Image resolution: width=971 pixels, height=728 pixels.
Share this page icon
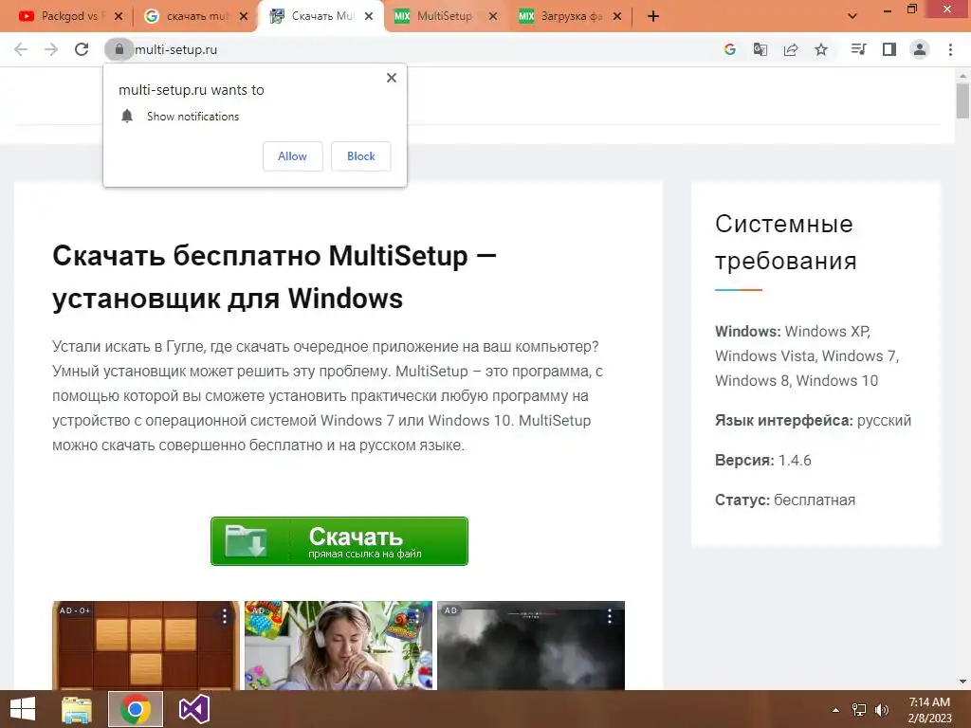pyautogui.click(x=791, y=49)
